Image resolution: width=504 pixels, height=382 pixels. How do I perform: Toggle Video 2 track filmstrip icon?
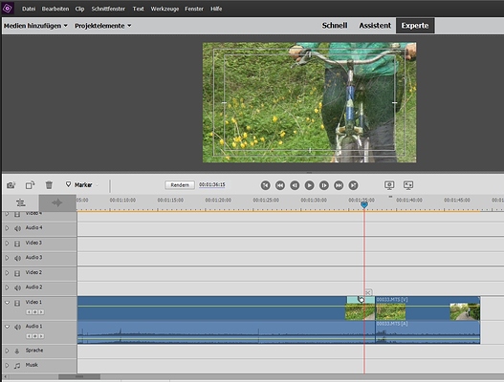17,273
